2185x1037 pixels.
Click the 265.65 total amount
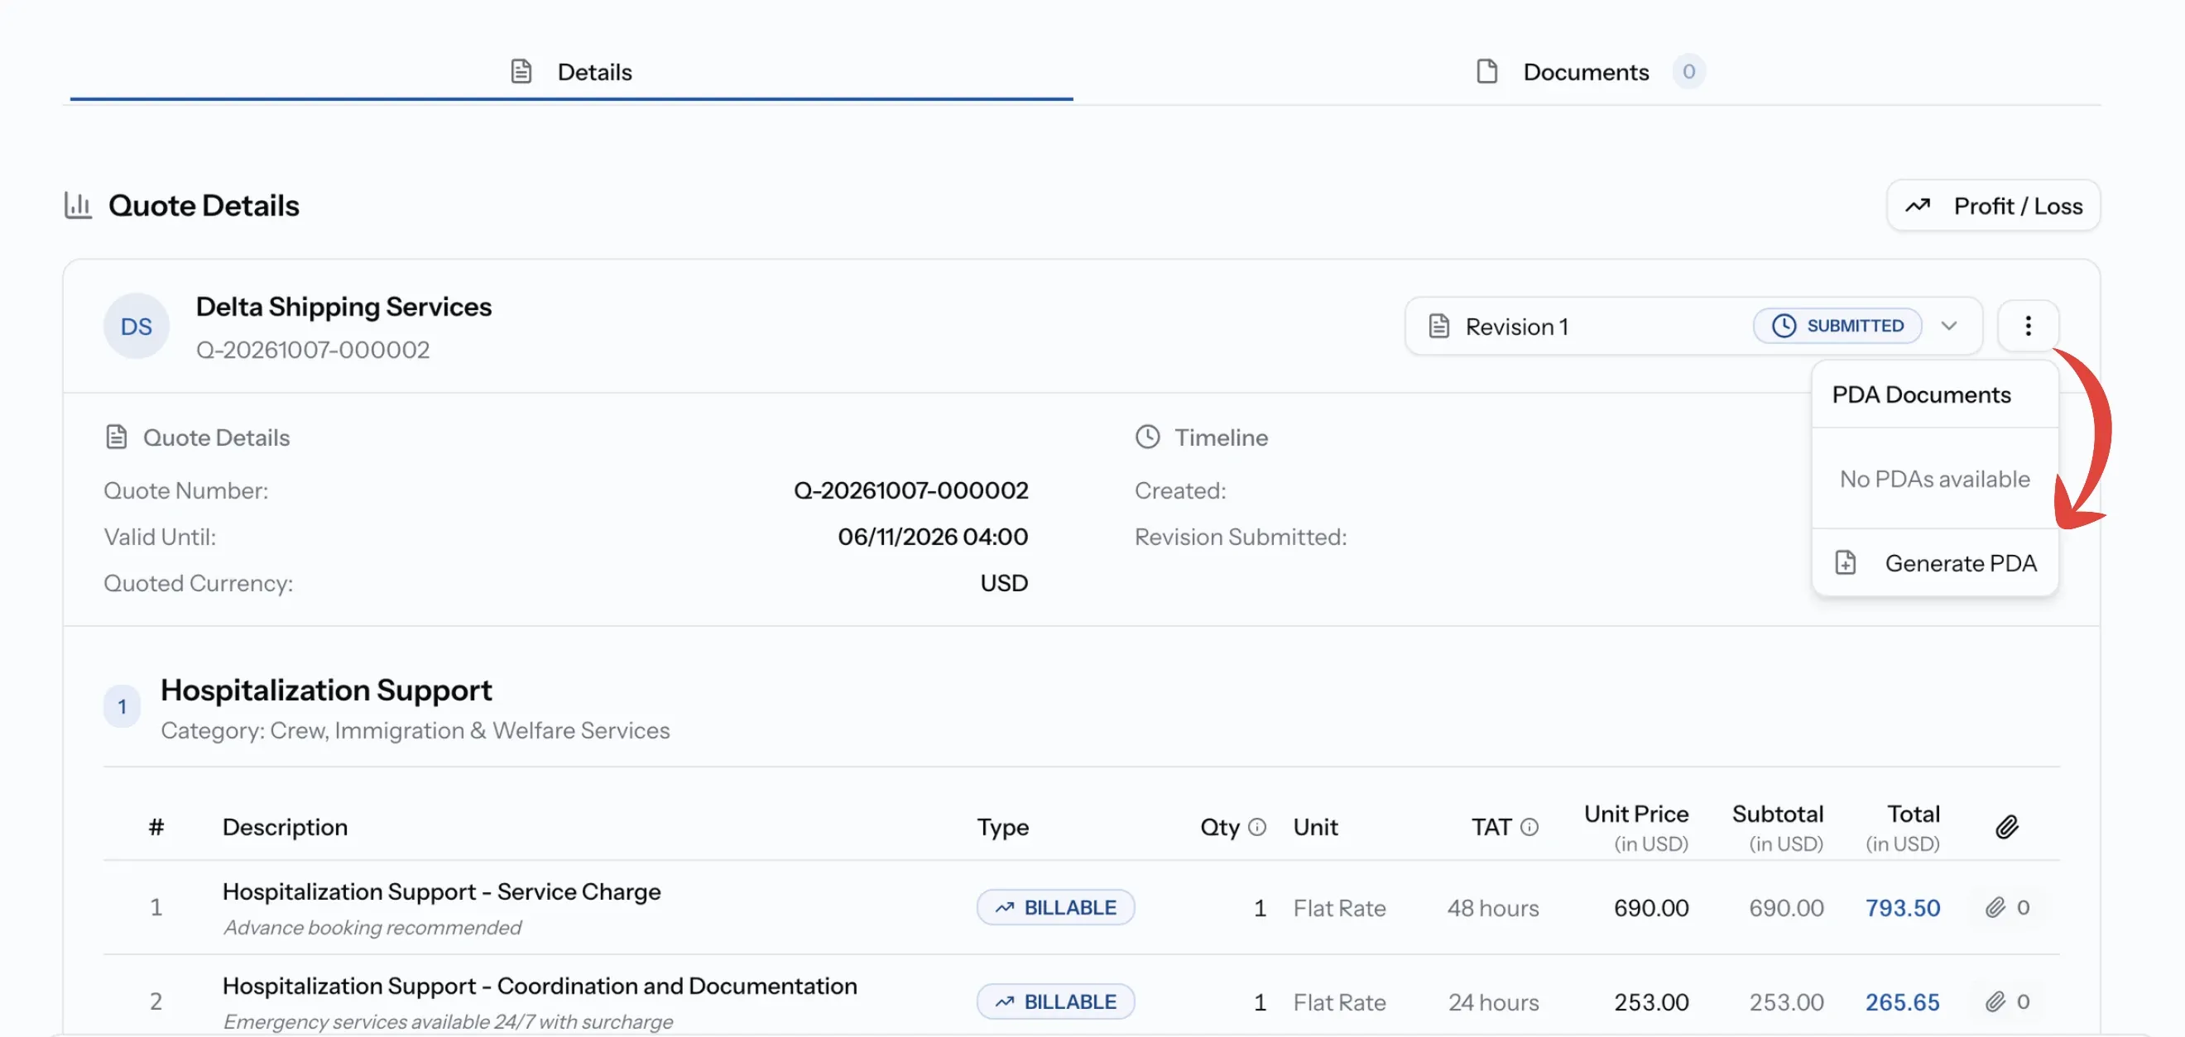[x=1902, y=1001]
